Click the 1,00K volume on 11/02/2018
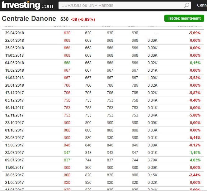This screenshot has height=191, width=207. pos(152,78)
